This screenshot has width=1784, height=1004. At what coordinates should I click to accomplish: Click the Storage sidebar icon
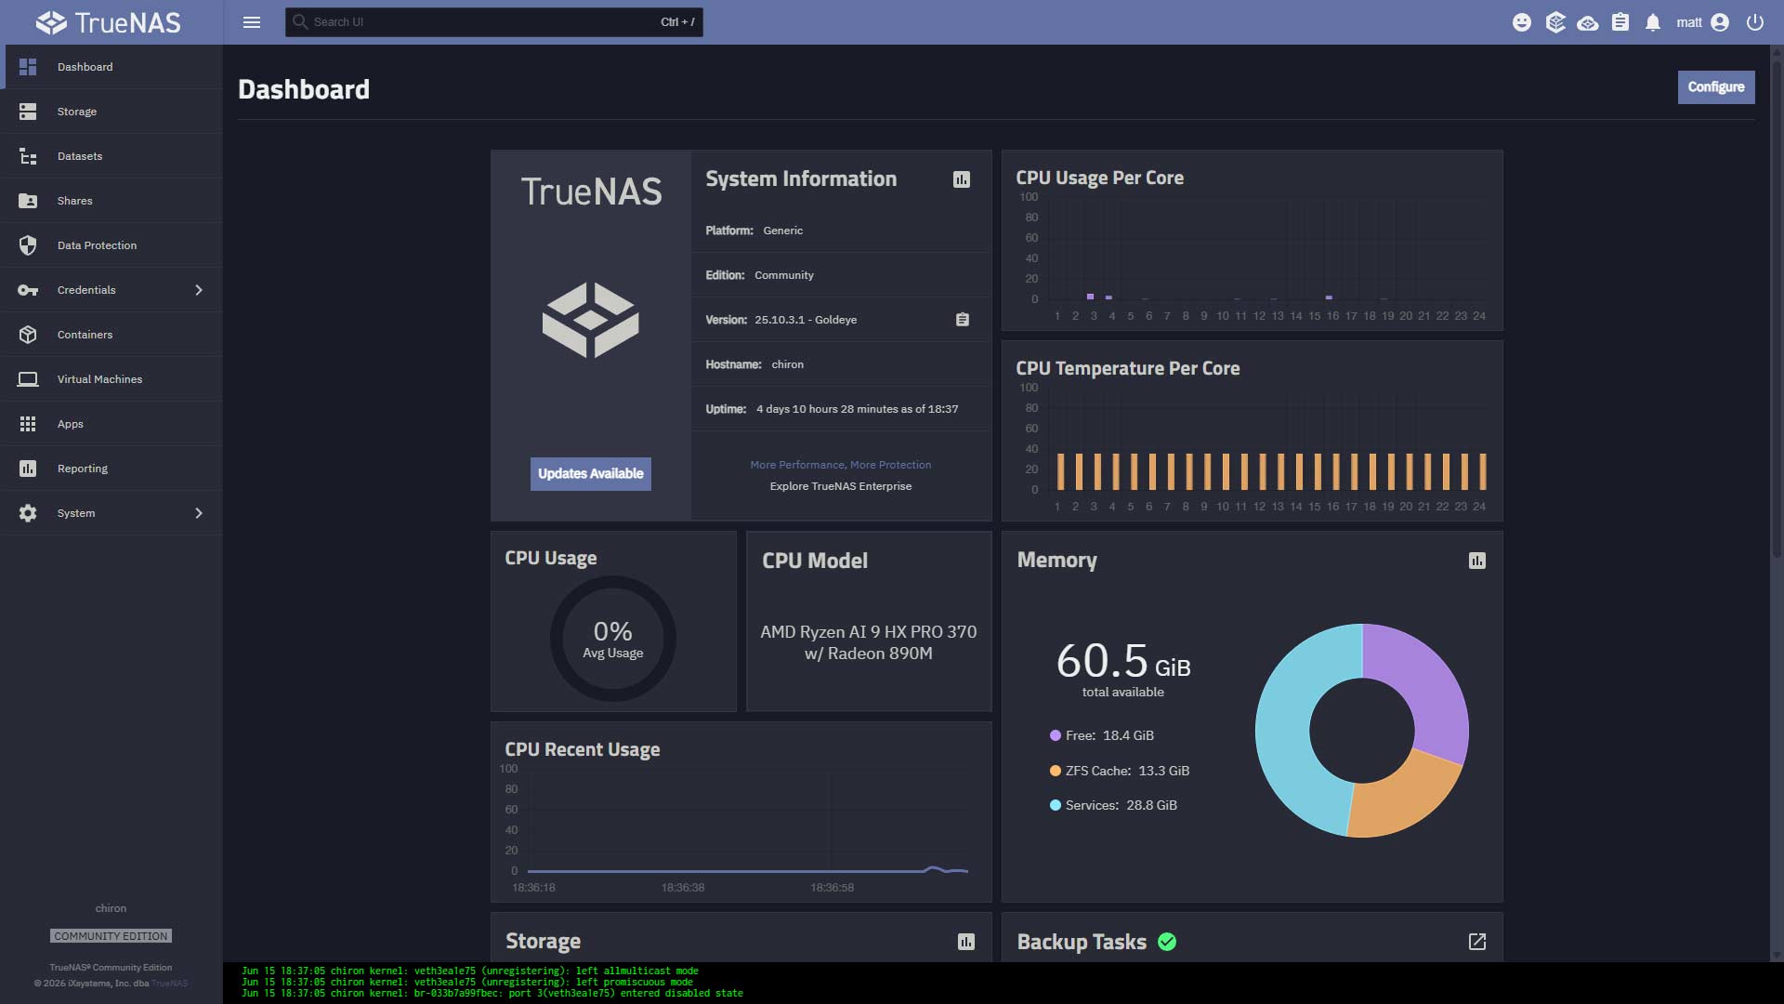(28, 112)
